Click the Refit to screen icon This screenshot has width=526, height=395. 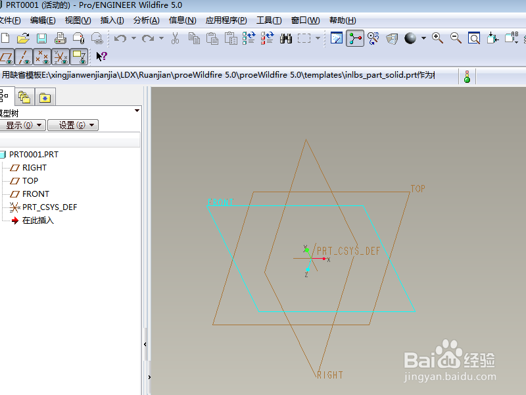(x=474, y=38)
